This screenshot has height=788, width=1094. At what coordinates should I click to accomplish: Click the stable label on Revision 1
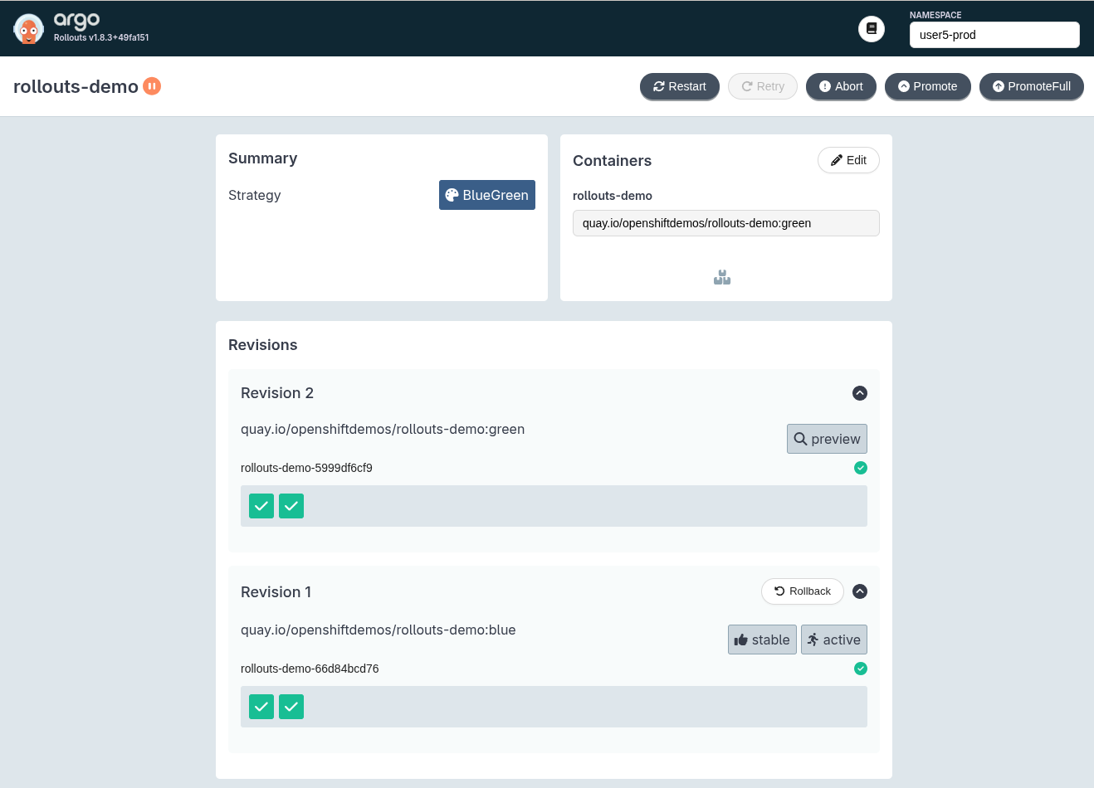click(762, 640)
